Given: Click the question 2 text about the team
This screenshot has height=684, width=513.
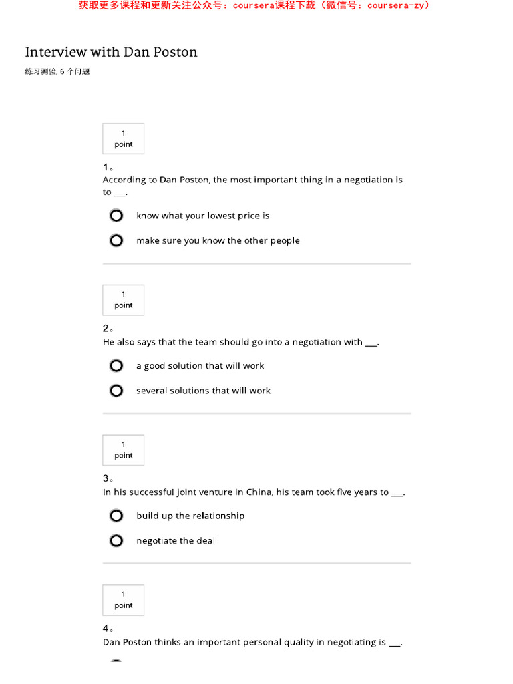Looking at the screenshot, I should [x=240, y=342].
